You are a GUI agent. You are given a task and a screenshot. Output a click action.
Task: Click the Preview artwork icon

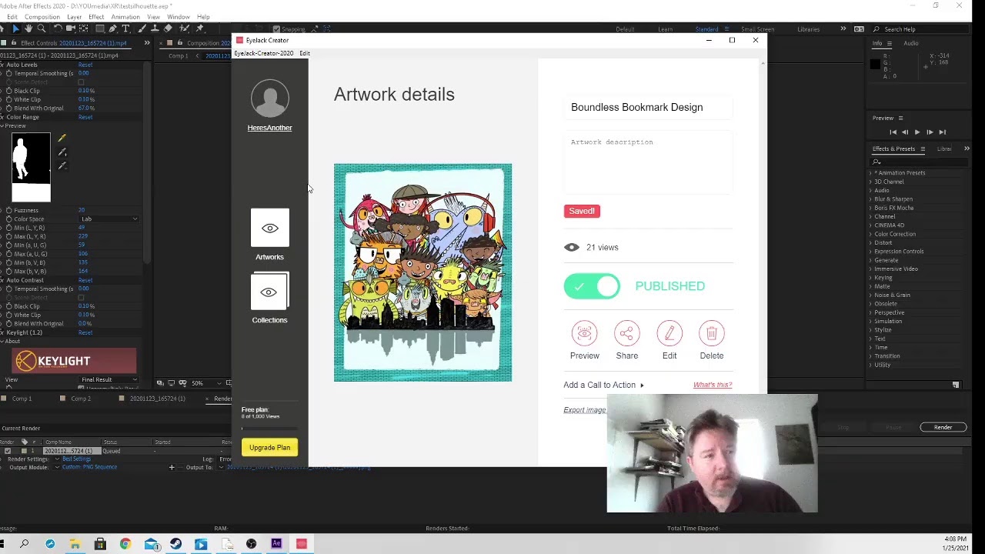[x=584, y=333]
